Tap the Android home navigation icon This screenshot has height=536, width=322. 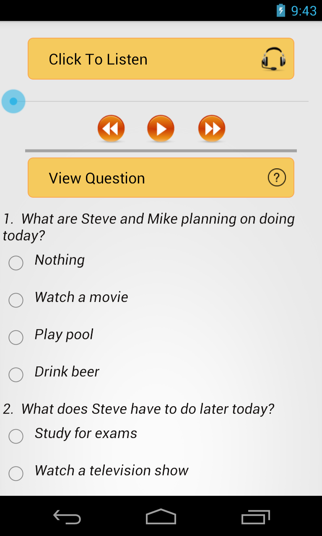click(161, 517)
